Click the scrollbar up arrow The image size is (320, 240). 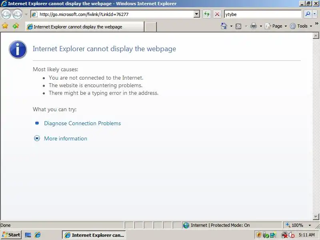tap(316, 36)
